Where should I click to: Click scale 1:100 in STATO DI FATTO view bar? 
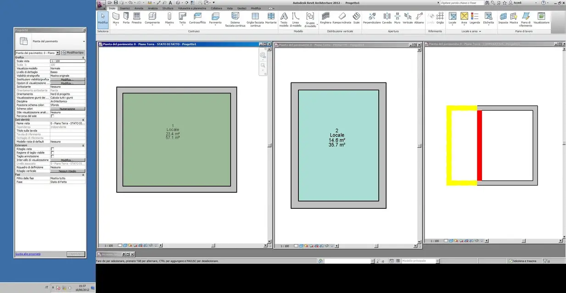(109, 246)
